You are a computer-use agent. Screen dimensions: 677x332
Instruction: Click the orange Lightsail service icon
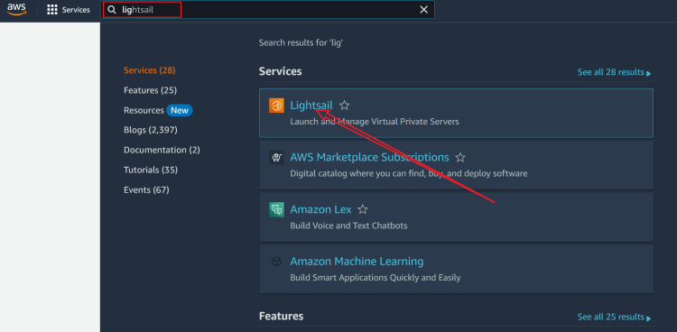pos(276,106)
